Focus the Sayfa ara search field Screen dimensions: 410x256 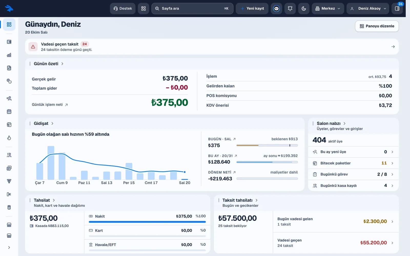coord(192,8)
